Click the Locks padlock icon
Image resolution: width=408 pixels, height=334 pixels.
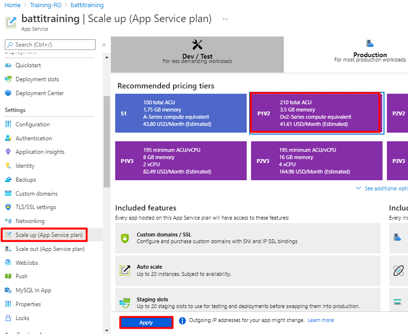[8, 318]
